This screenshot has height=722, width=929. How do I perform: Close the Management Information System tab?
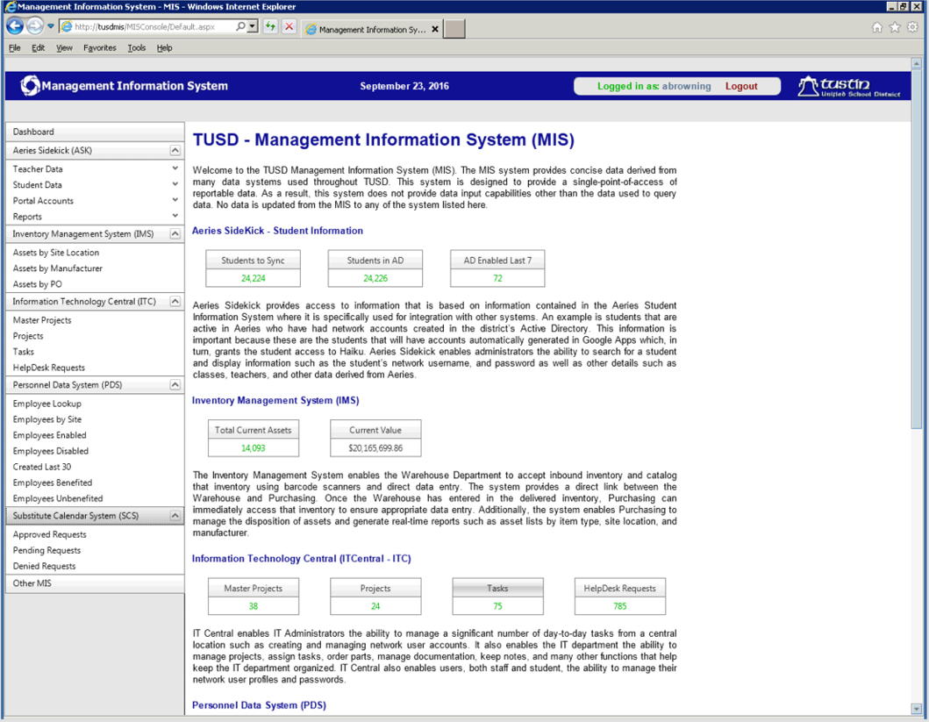(435, 29)
